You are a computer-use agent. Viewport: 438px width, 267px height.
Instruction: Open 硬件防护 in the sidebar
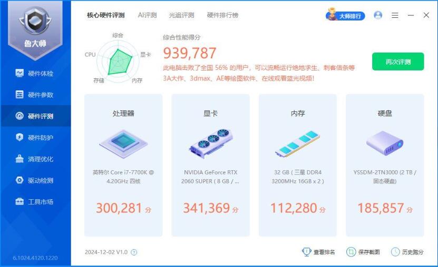[x=35, y=138]
